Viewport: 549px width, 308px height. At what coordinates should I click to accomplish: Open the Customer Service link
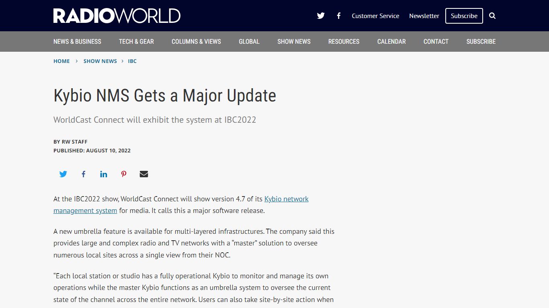tap(375, 16)
